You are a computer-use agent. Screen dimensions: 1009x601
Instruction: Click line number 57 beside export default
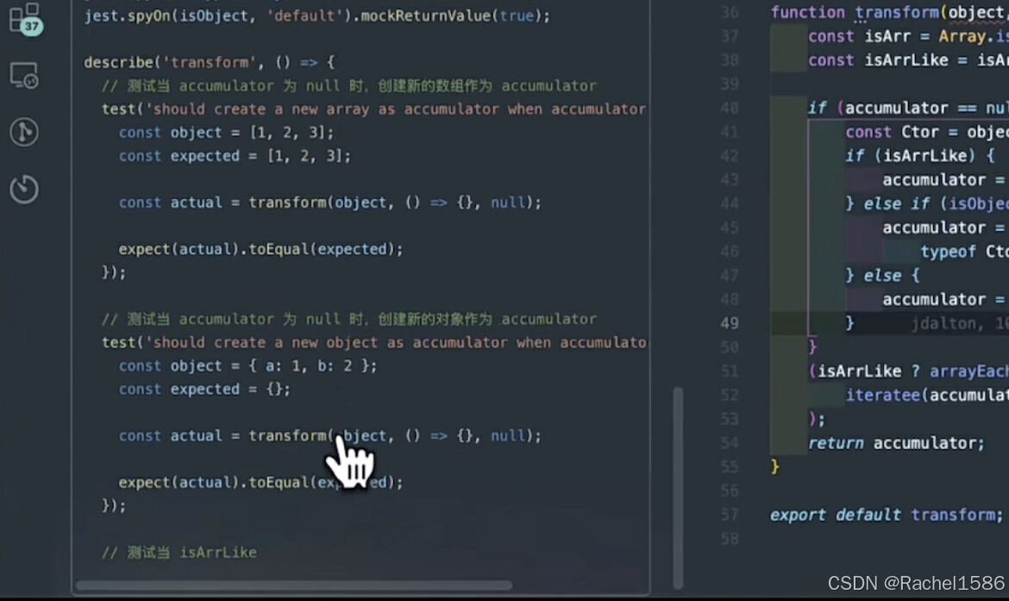click(730, 515)
